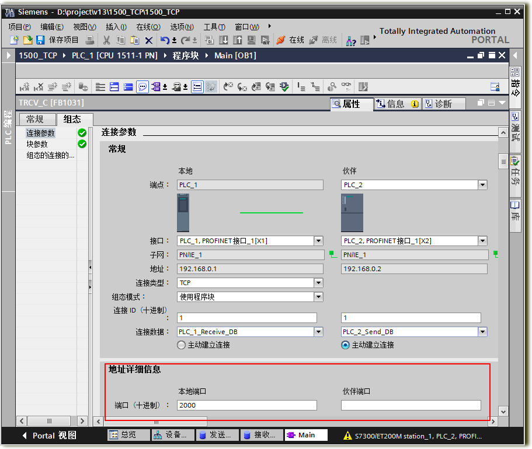
Task: Open the 项目(P) menu
Action: (x=20, y=26)
